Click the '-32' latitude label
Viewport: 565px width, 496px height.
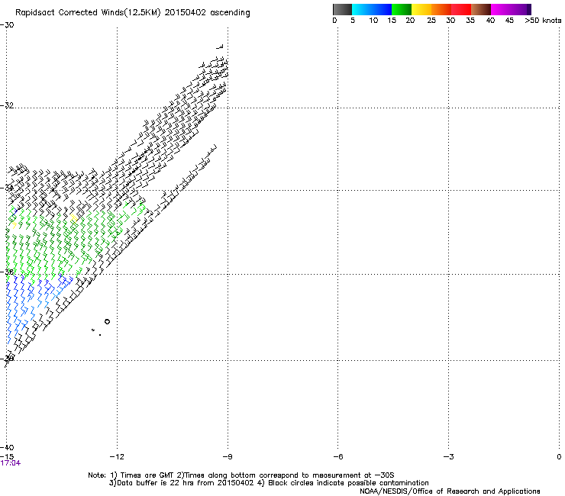[7, 105]
